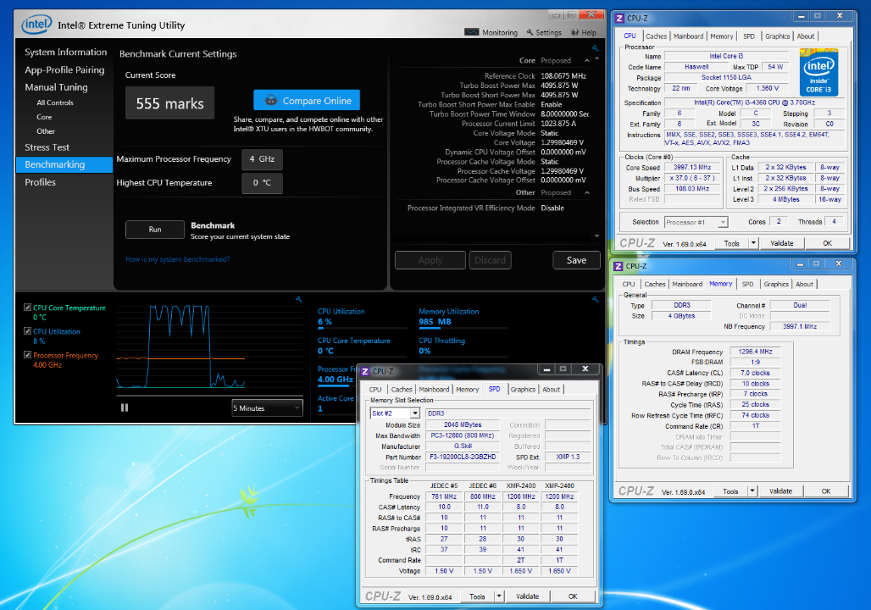Pause the monitoring graph
Viewport: 871px width, 610px height.
pyautogui.click(x=125, y=408)
